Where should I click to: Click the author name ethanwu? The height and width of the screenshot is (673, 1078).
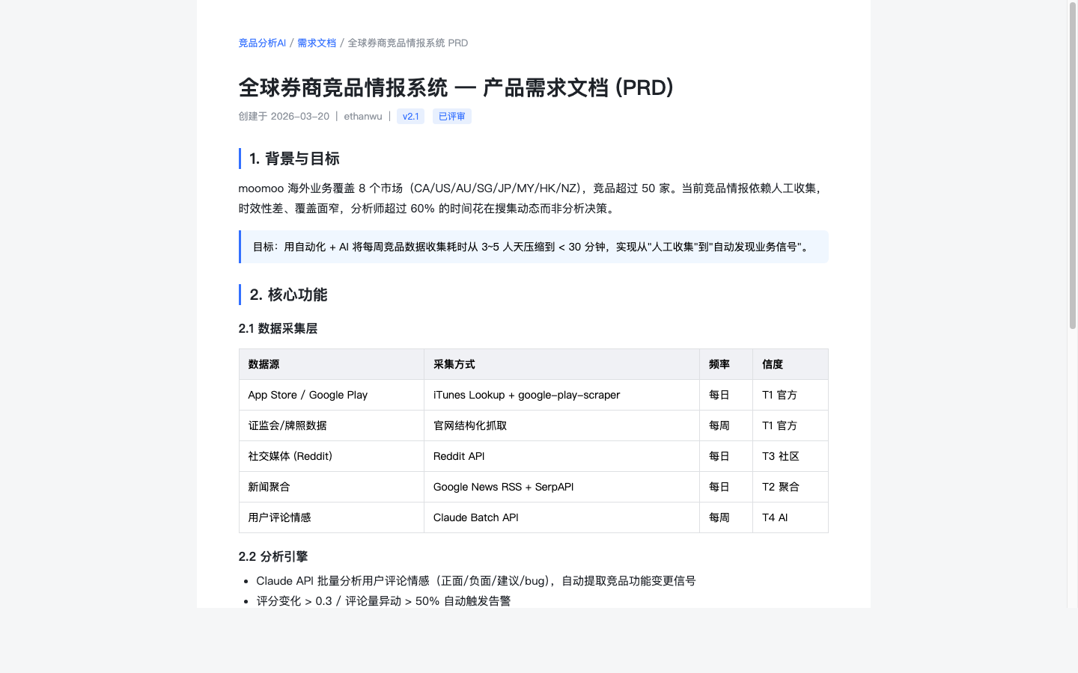pyautogui.click(x=362, y=116)
